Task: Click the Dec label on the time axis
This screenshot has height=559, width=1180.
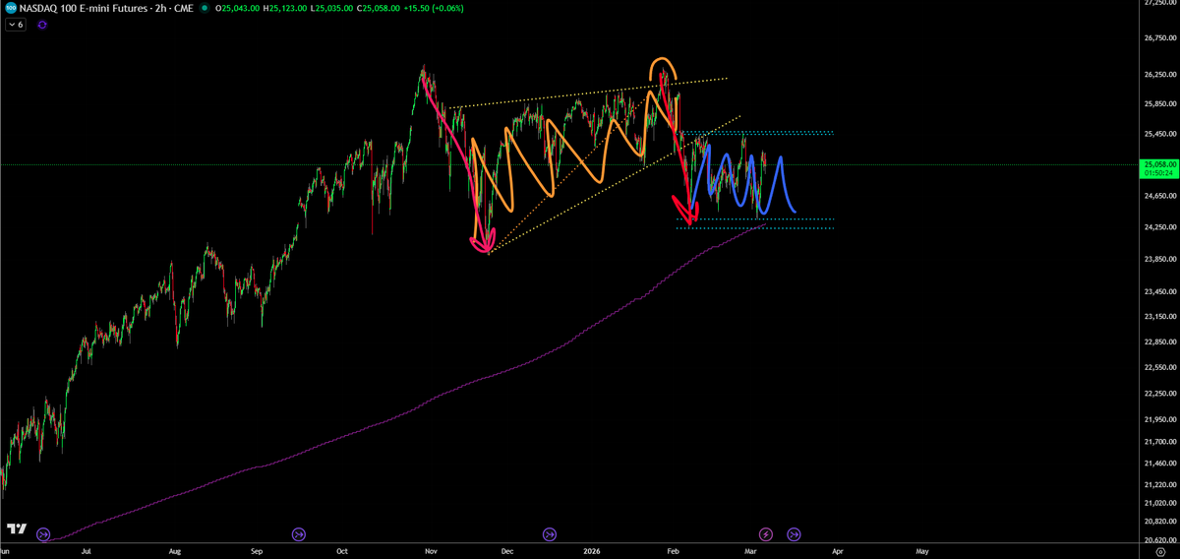Action: 508,553
